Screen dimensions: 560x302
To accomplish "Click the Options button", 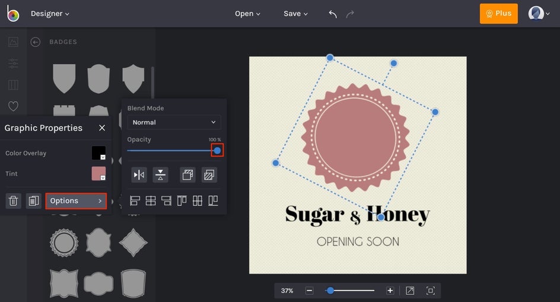I will (76, 201).
